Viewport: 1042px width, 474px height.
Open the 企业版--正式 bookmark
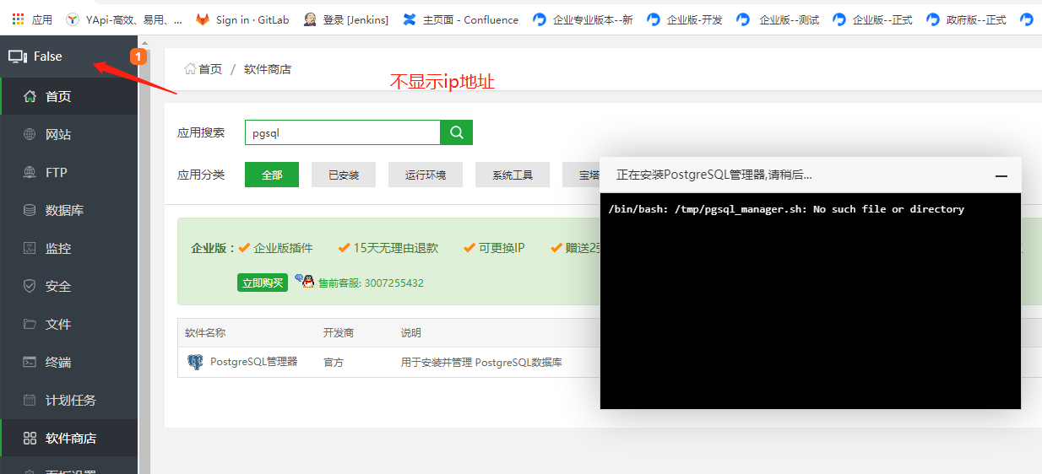(872, 19)
